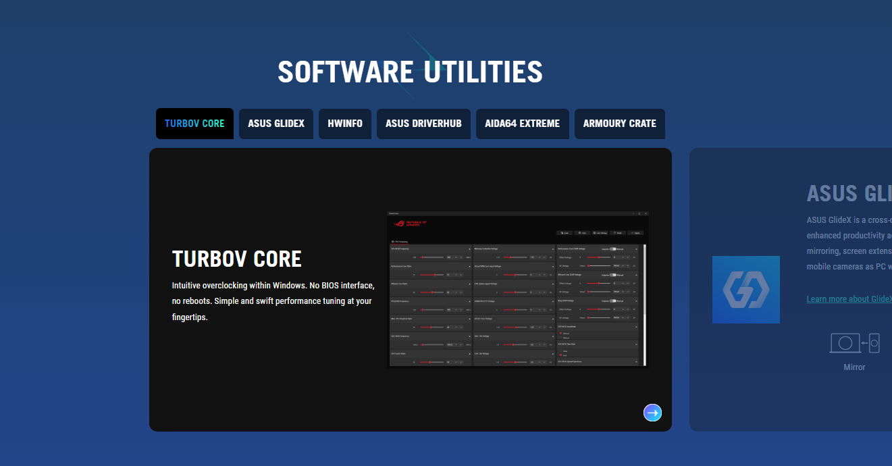Open the HWiNFO tab
This screenshot has height=466, width=892.
click(x=345, y=124)
